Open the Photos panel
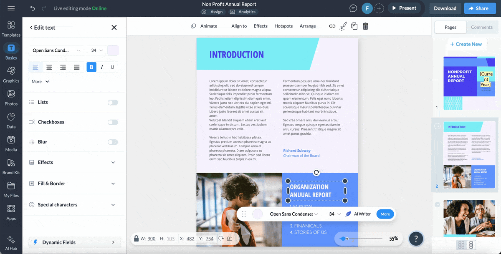 tap(11, 98)
